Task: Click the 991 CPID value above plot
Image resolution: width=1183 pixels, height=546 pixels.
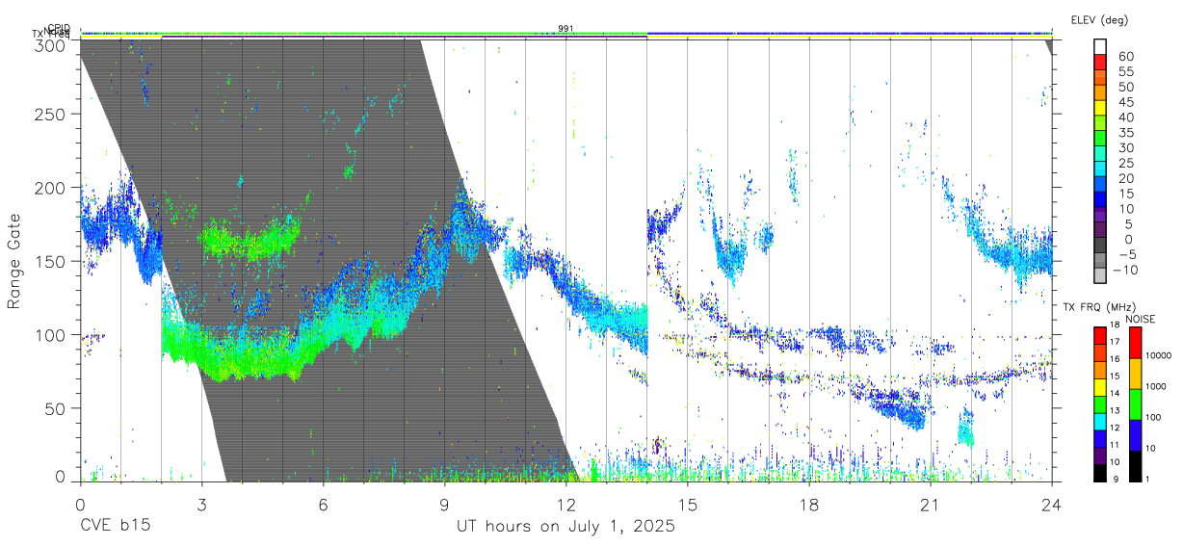Action: (565, 28)
